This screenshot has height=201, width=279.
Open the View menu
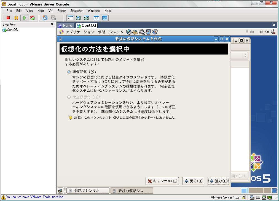tap(29, 11)
